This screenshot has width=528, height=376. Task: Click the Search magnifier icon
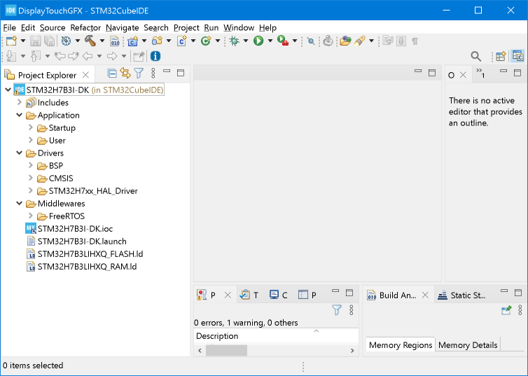[x=475, y=56]
